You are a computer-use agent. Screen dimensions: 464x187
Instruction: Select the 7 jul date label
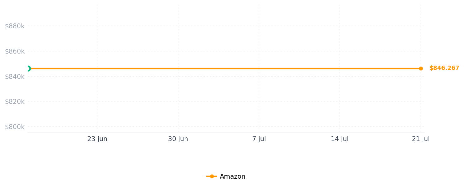[x=259, y=139]
